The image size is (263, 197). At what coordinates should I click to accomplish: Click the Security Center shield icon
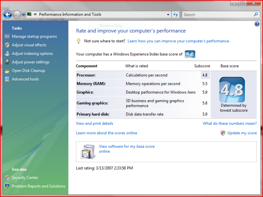(7, 178)
